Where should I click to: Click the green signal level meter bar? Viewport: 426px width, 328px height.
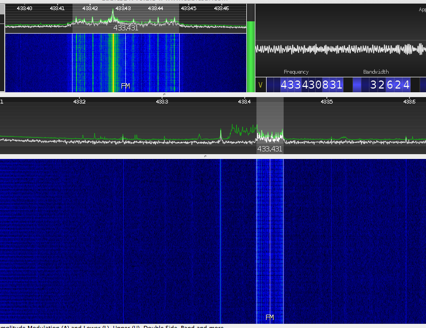[x=251, y=57]
